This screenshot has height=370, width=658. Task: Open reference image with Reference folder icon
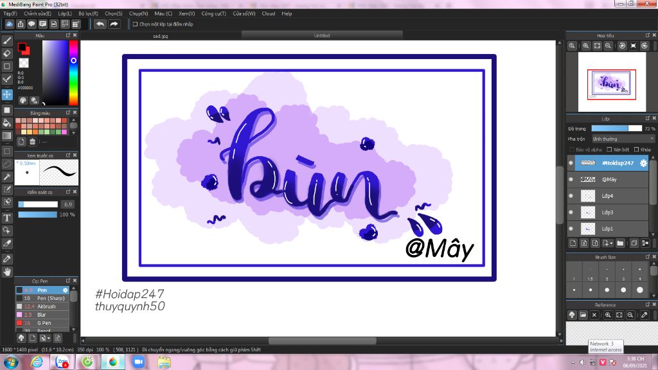[583, 315]
